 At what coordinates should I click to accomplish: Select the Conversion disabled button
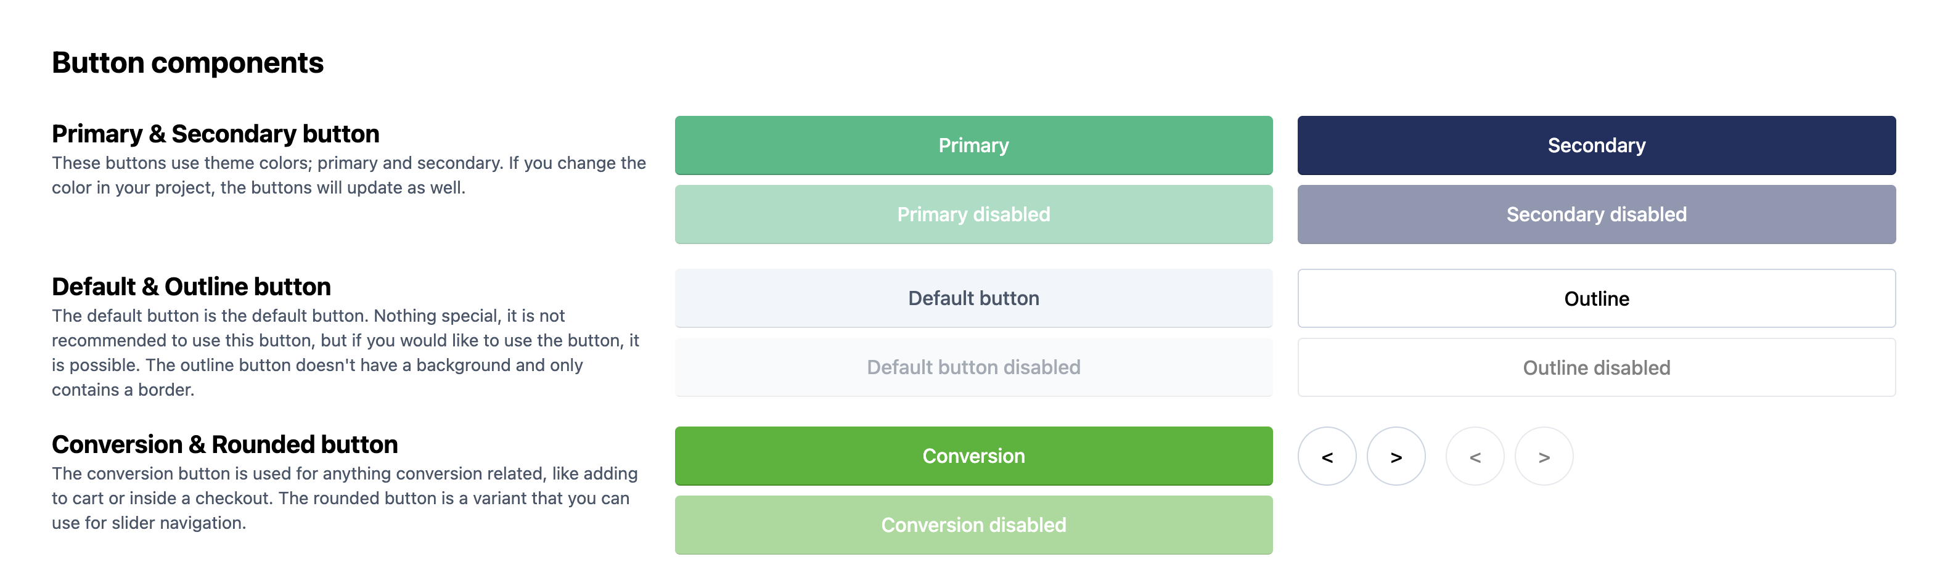973,525
